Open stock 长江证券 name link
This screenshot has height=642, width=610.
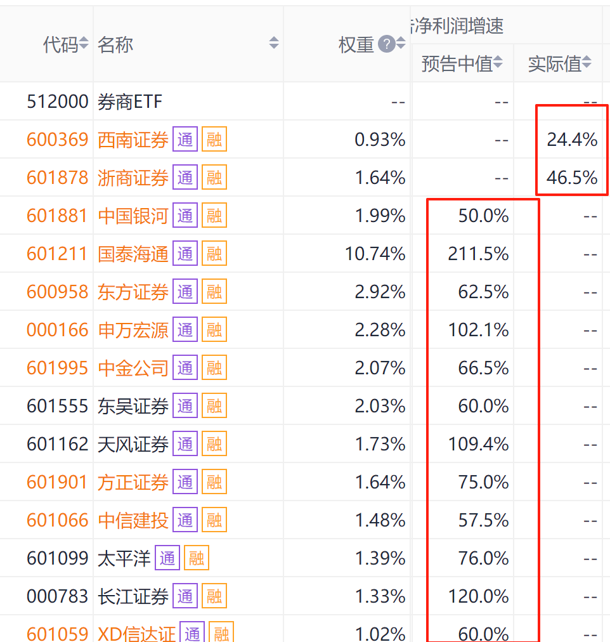(x=133, y=596)
